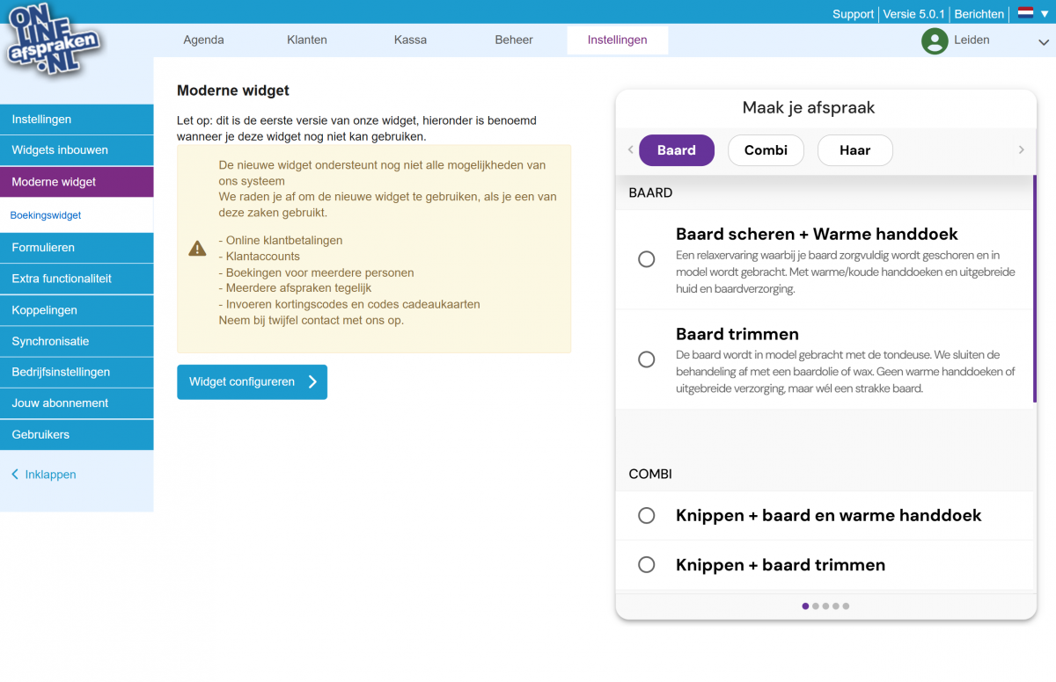
Task: Click the green user avatar icon
Action: (934, 40)
